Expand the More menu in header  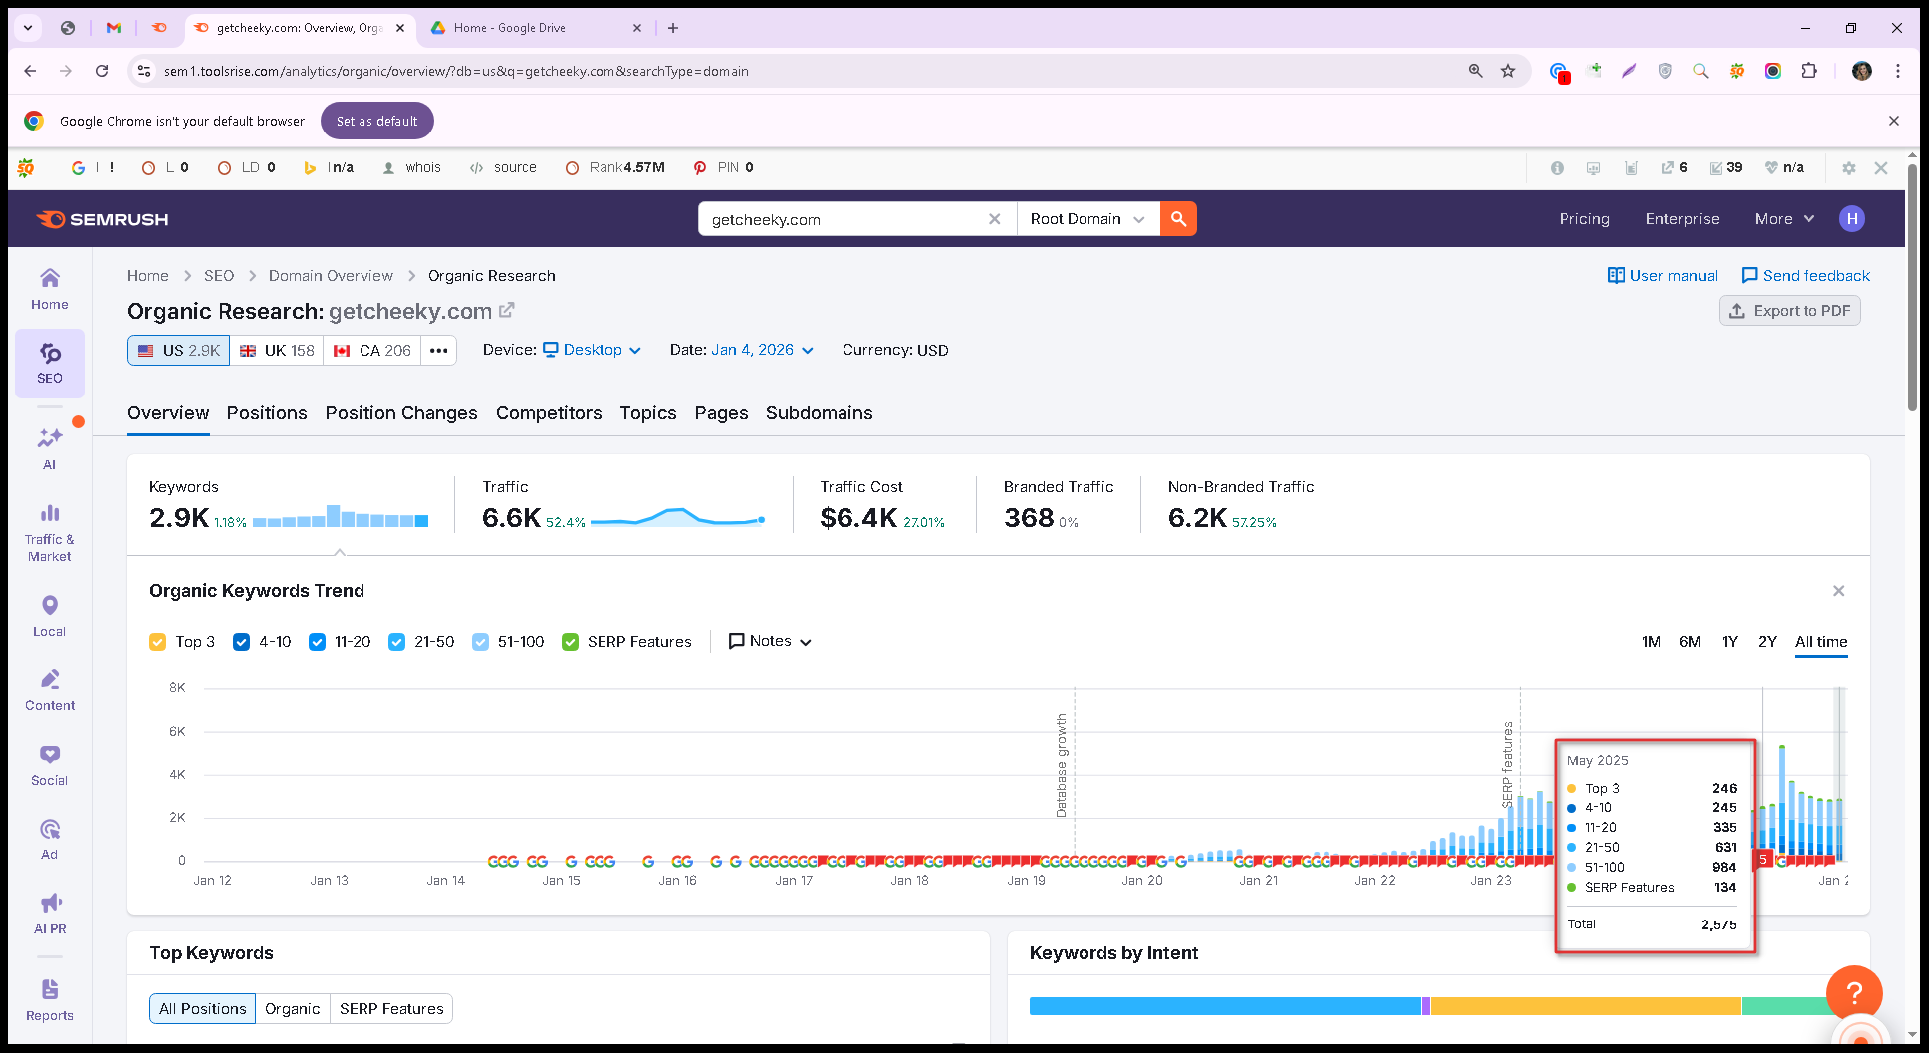click(1785, 219)
